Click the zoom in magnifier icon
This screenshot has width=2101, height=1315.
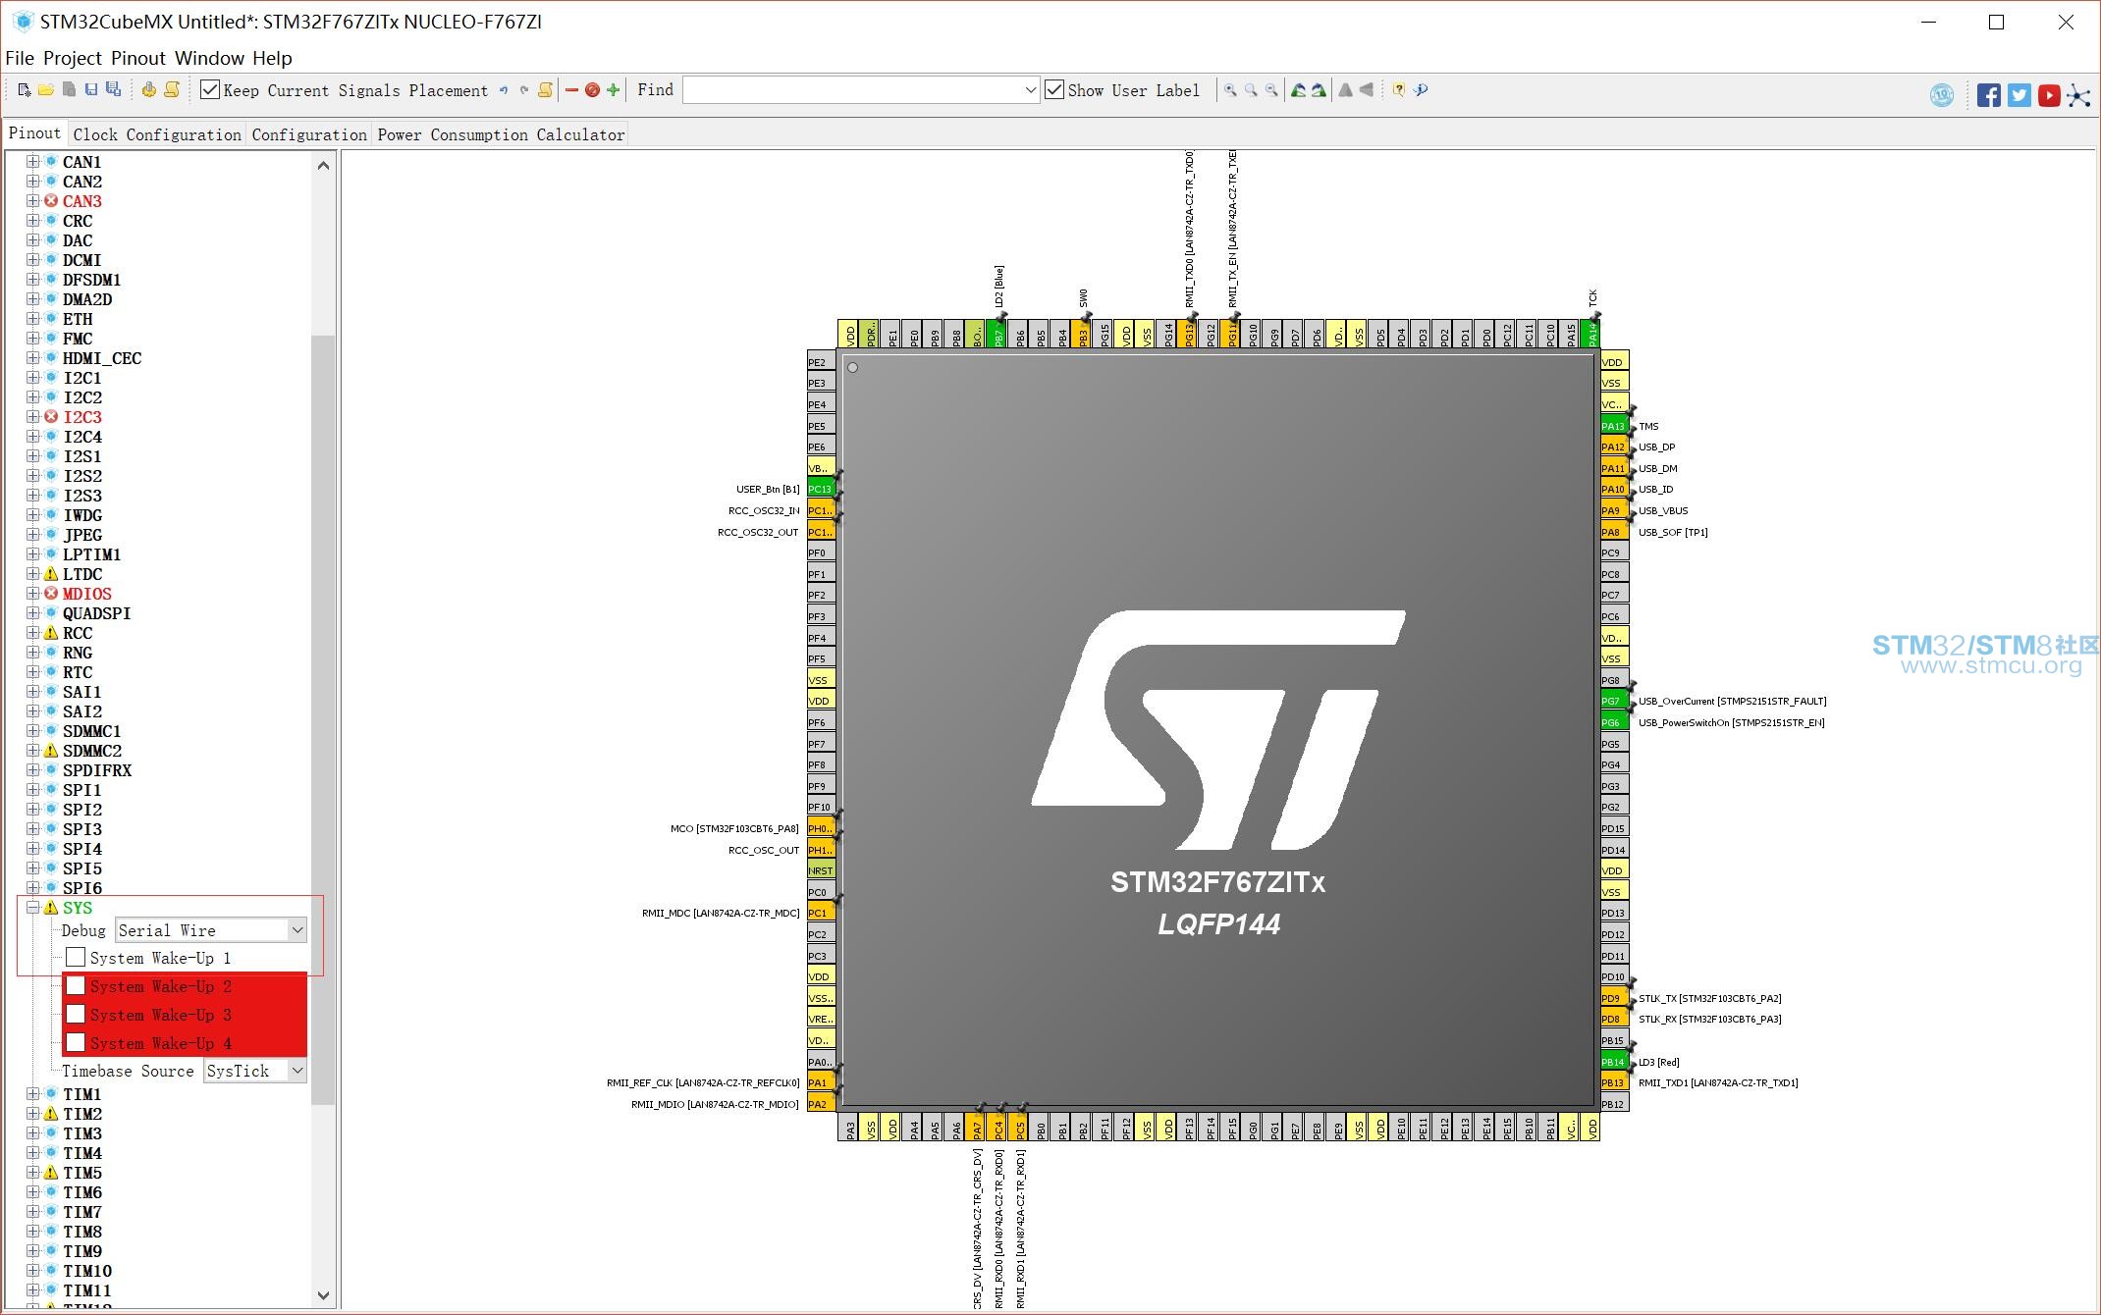point(1230,90)
